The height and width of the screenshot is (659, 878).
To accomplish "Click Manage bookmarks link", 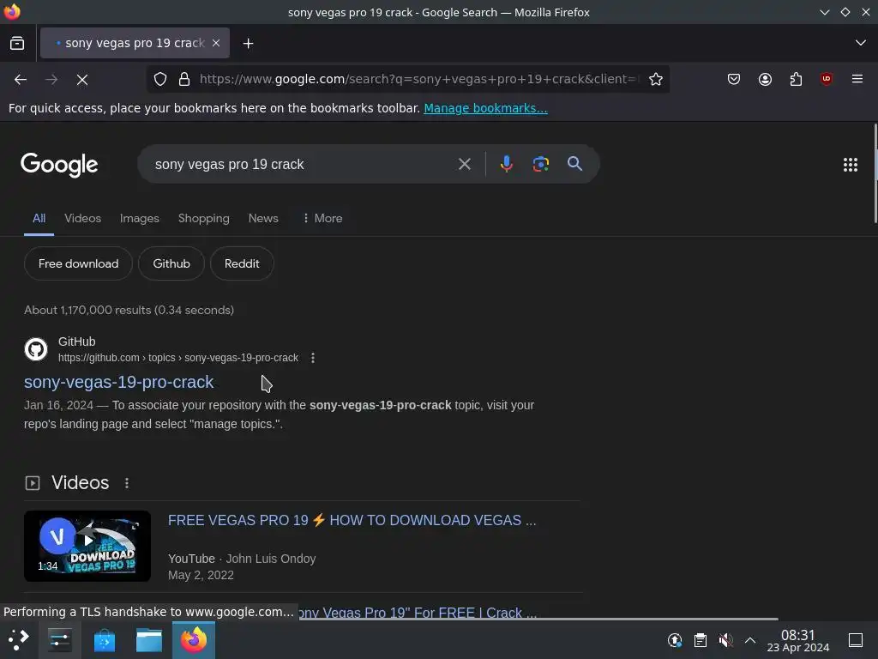I will (x=485, y=108).
